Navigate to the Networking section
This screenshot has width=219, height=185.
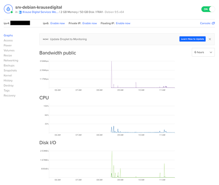tap(11, 60)
